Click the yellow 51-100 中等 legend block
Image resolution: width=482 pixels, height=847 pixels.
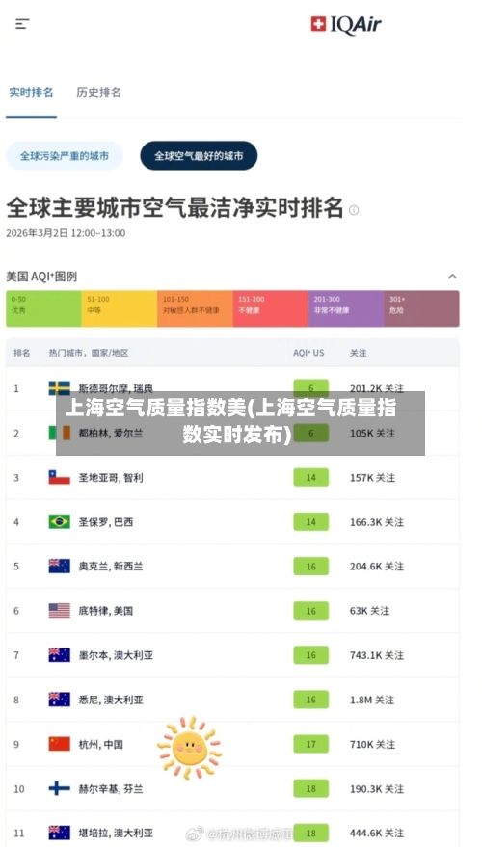pos(120,308)
